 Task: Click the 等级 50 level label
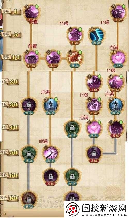10,152
